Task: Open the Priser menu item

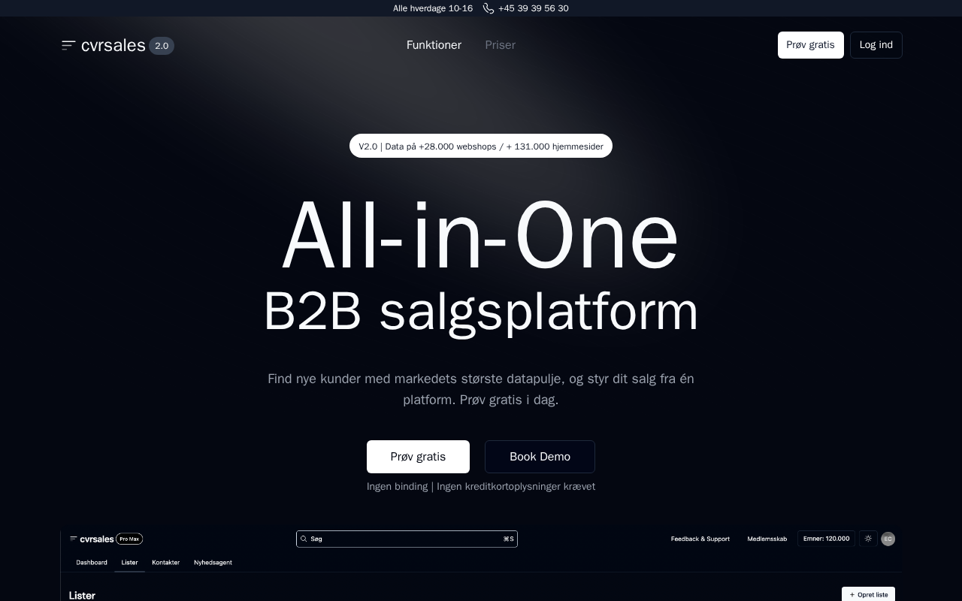Action: click(x=500, y=45)
